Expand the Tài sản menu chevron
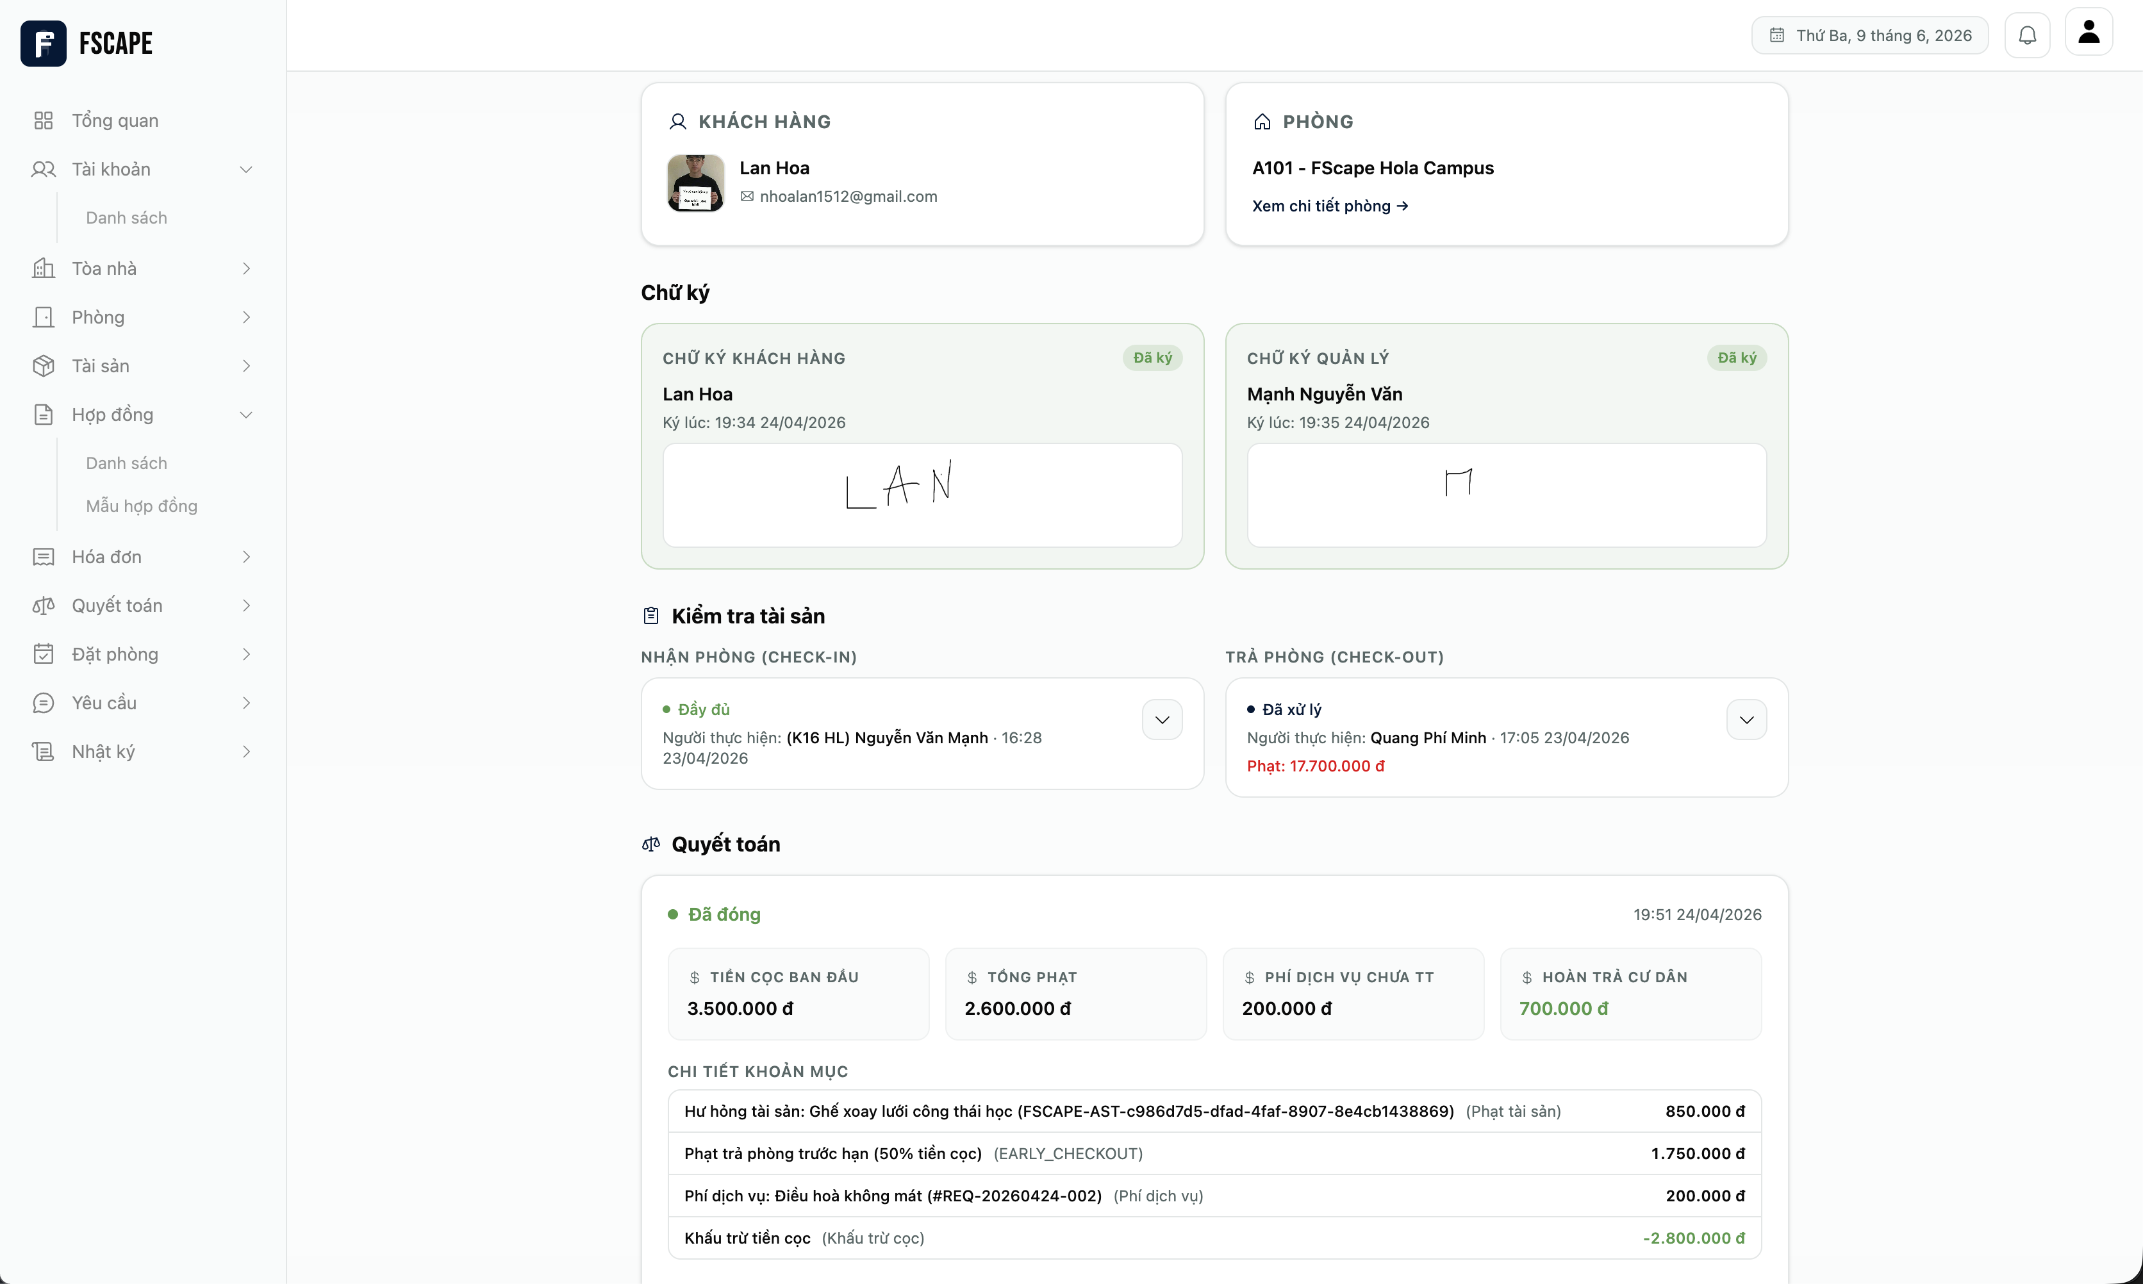The width and height of the screenshot is (2143, 1284). (x=245, y=366)
